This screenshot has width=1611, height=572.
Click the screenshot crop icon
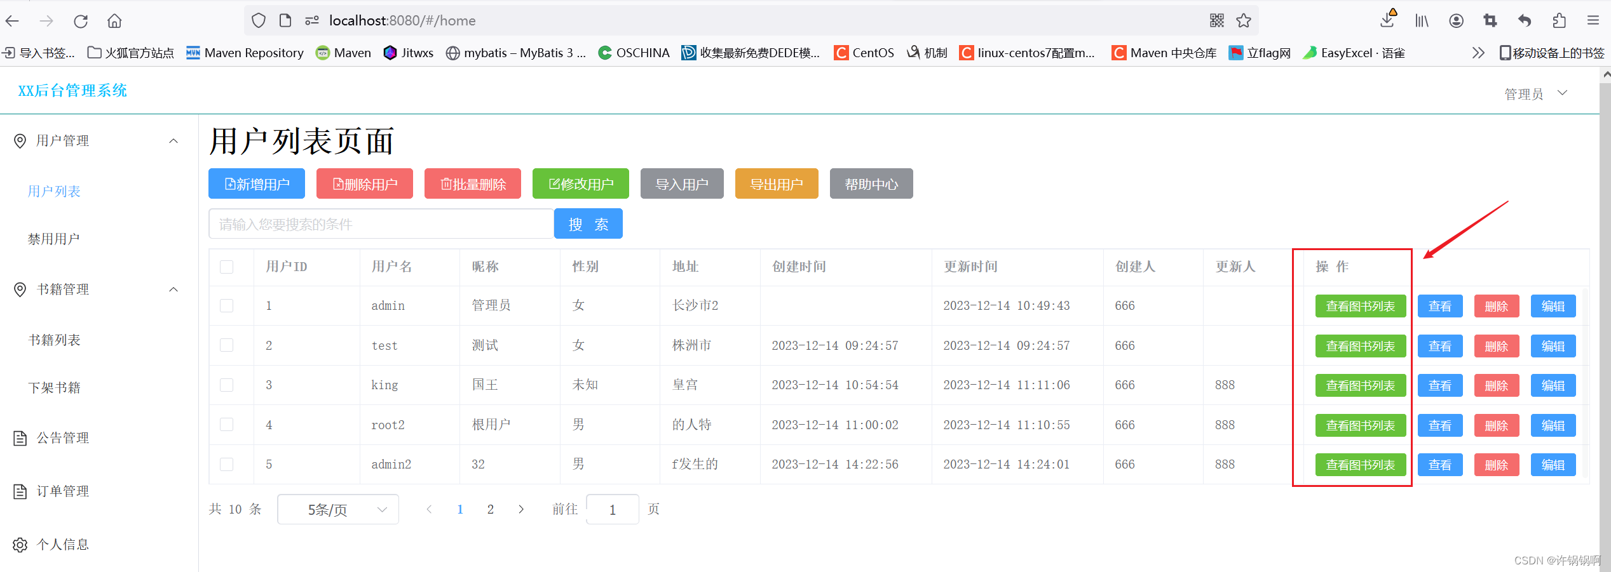[1490, 21]
